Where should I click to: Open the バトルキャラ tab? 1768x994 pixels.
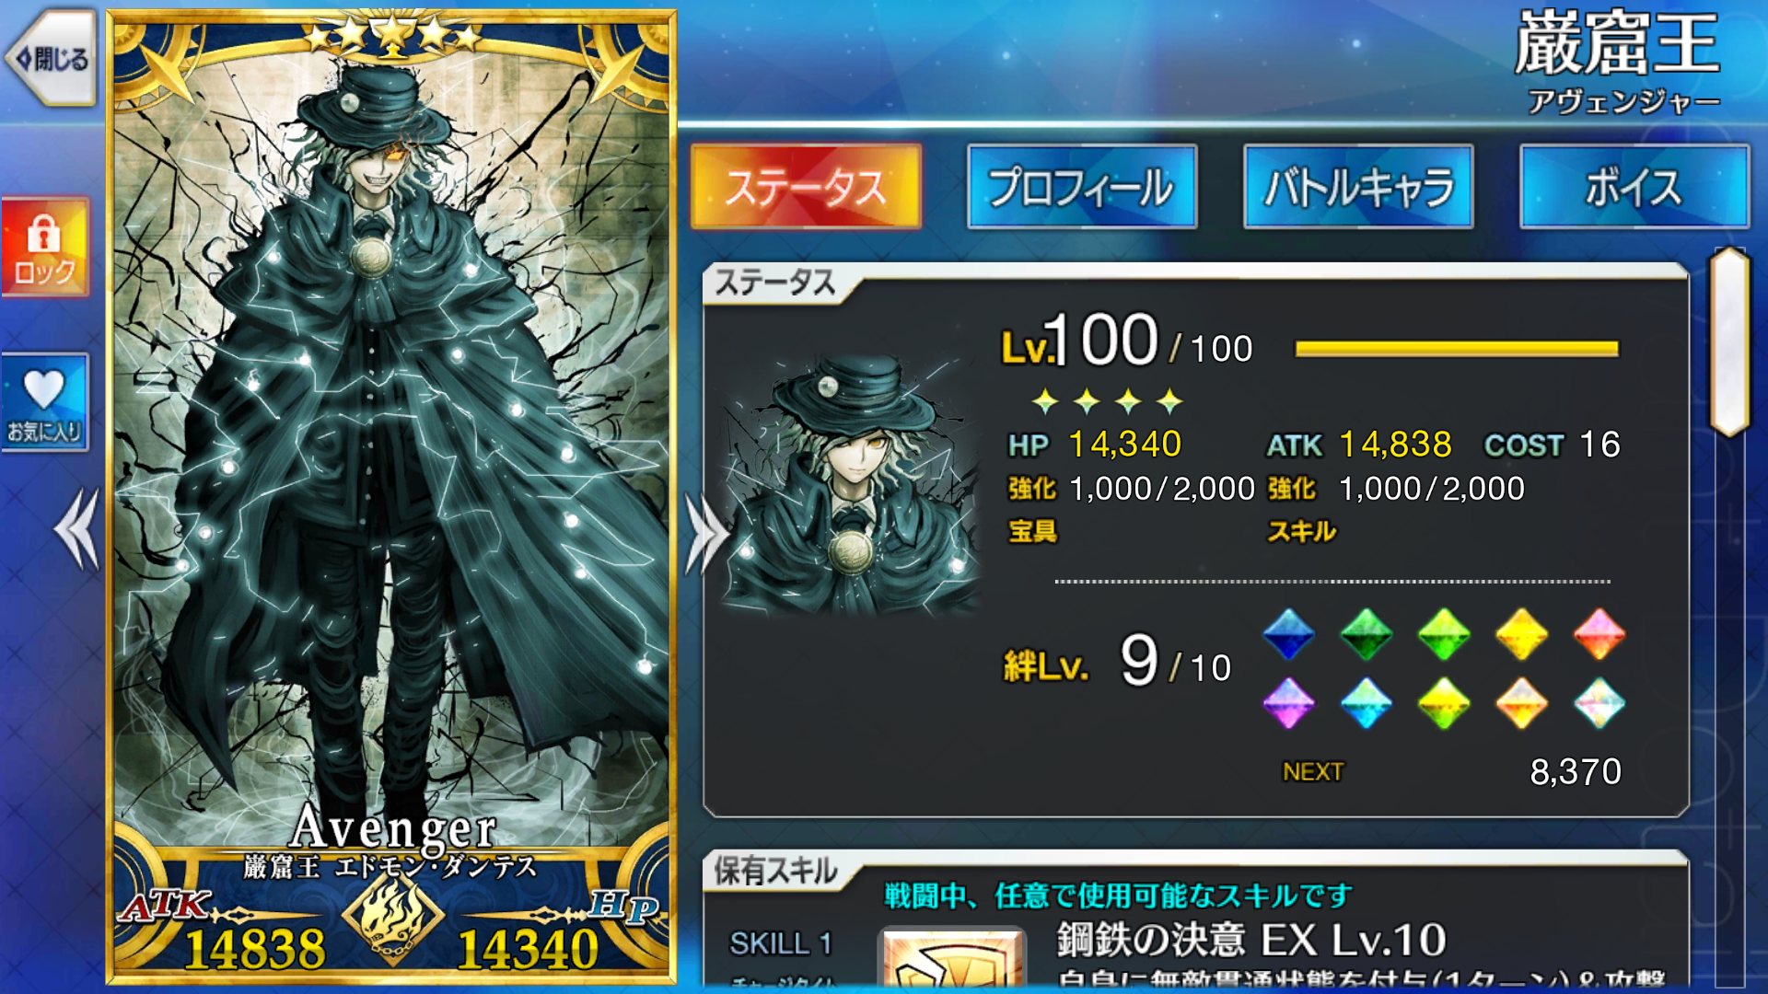point(1358,187)
